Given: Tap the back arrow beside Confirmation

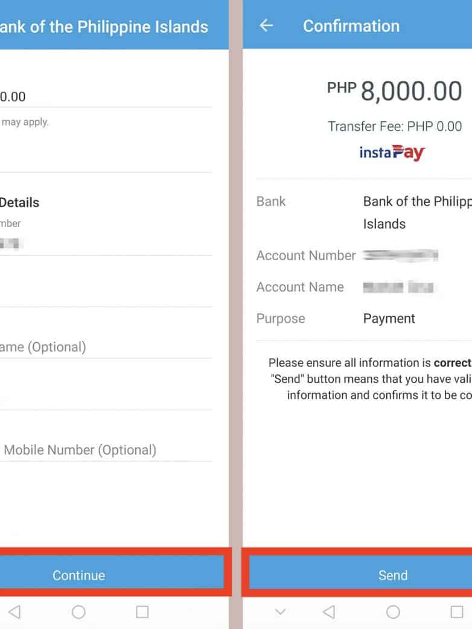Looking at the screenshot, I should point(266,25).
